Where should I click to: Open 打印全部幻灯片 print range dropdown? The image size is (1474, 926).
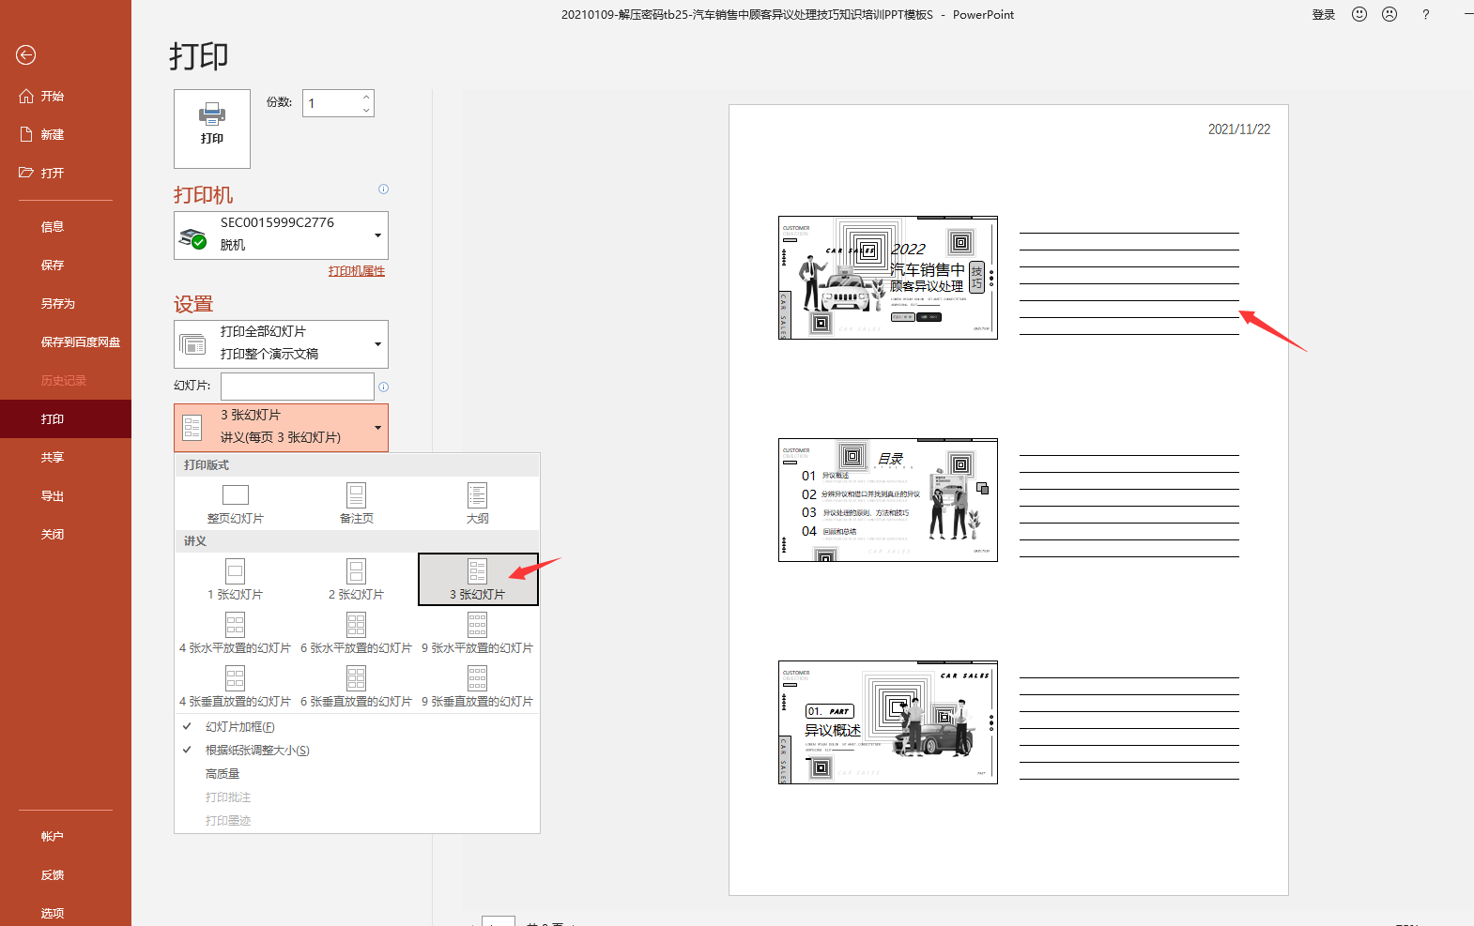281,344
